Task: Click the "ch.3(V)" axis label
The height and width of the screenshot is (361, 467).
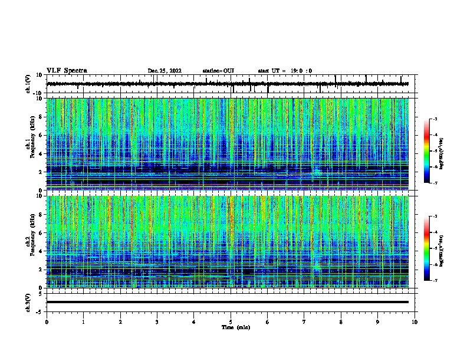Action: 28,303
